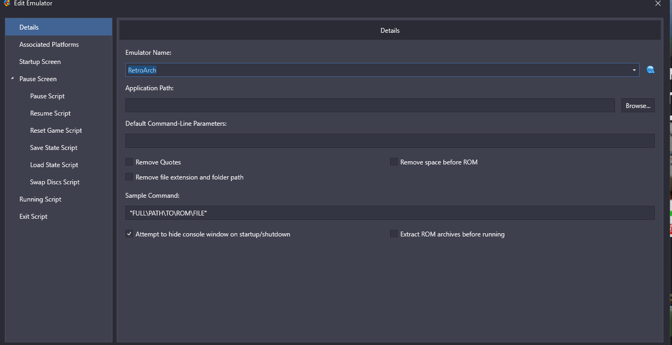
Task: Enable the Remove Quotes checkbox
Action: pyautogui.click(x=129, y=162)
